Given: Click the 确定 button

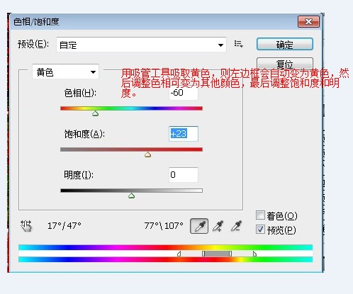Looking at the screenshot, I should (x=285, y=44).
